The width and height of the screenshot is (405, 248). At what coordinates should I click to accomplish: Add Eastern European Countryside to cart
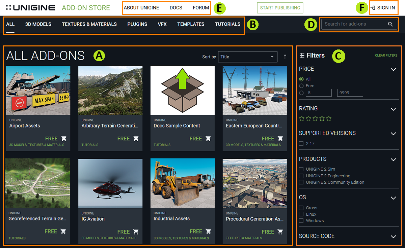pos(280,138)
